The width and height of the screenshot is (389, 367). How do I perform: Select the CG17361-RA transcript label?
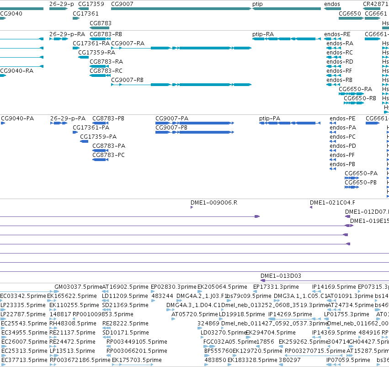91,43
